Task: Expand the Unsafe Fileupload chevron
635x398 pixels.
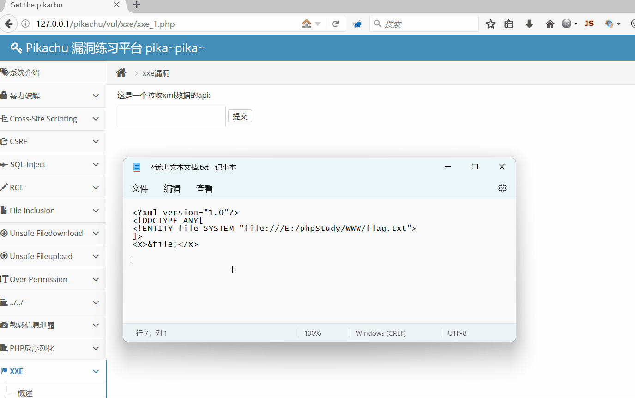Action: coord(96,256)
